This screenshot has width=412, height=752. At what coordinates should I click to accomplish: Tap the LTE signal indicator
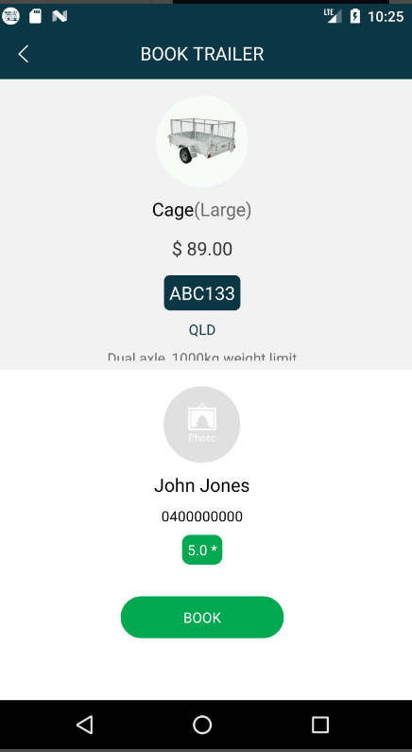[x=333, y=16]
